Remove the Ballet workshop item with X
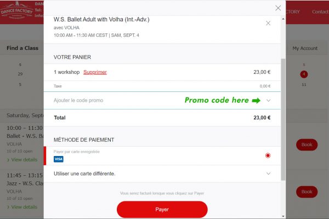This screenshot has height=219, width=329. (x=268, y=23)
